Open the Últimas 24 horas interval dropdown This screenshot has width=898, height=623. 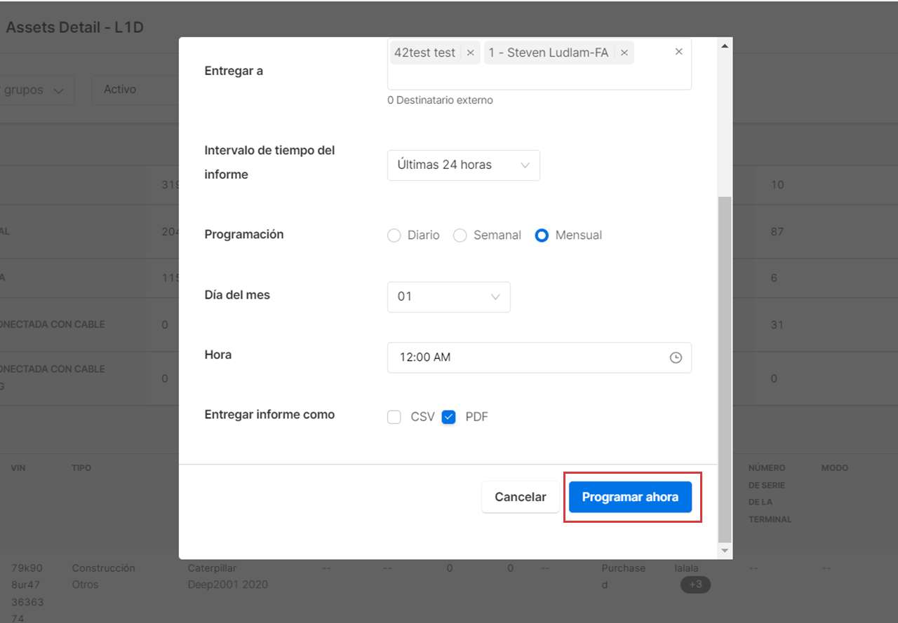tap(463, 165)
